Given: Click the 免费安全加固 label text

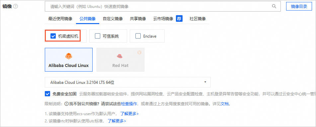Looking at the screenshot, I should (64, 94).
